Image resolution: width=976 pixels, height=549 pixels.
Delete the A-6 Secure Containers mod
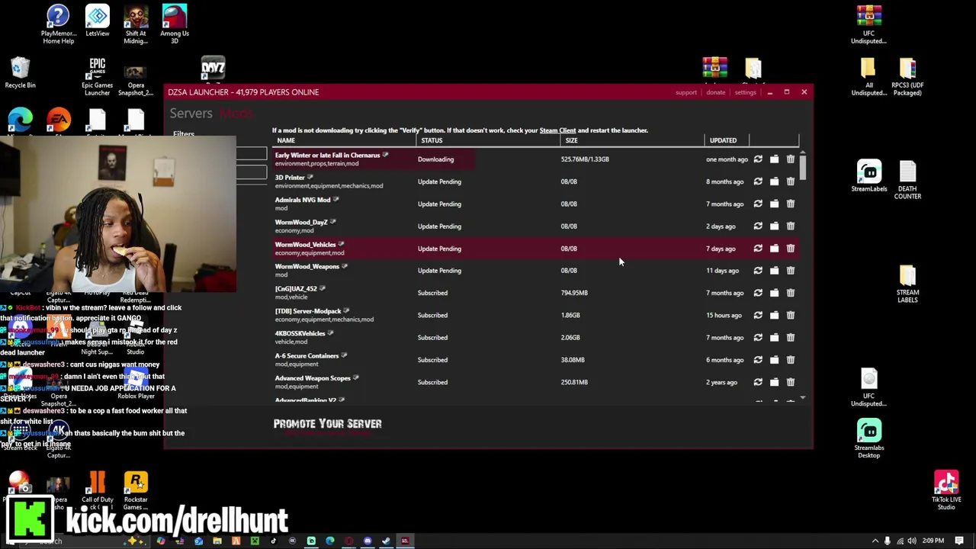791,360
